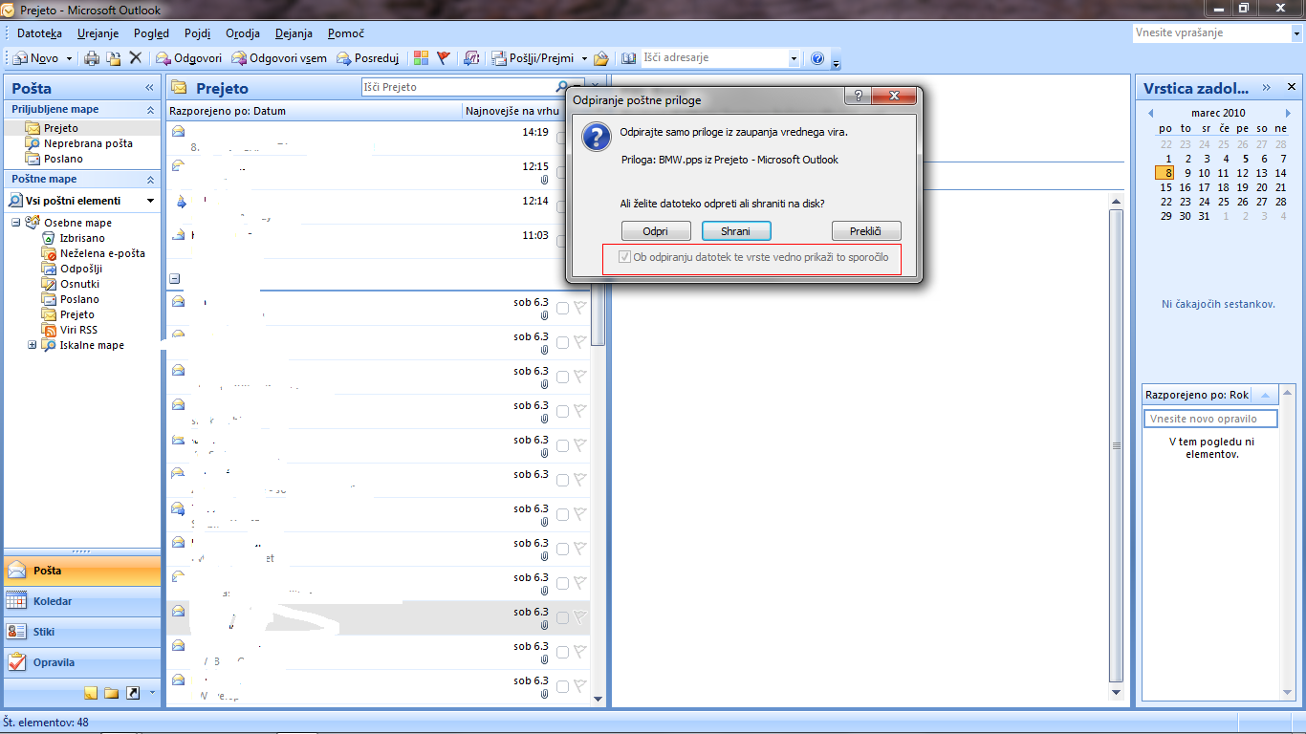Open the Shortcuts icon at bottom
1306x734 pixels.
[133, 693]
